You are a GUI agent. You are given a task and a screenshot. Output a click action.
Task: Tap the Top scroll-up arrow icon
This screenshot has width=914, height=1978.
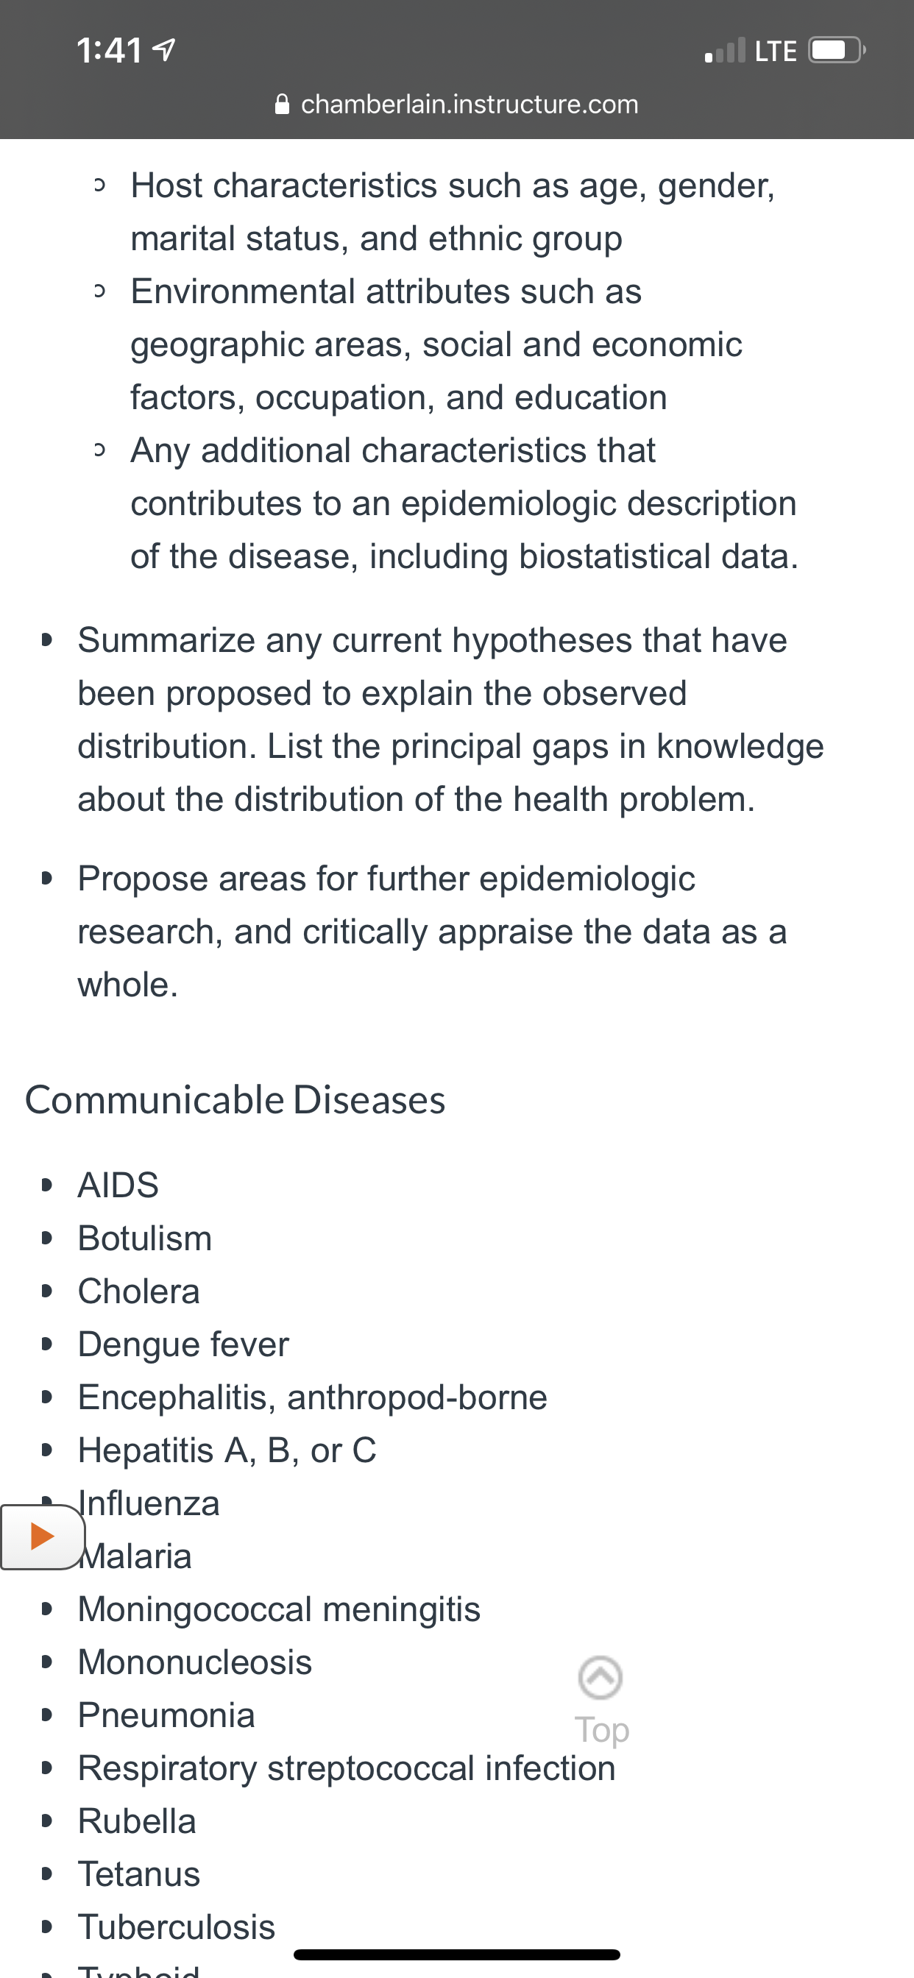601,1677
